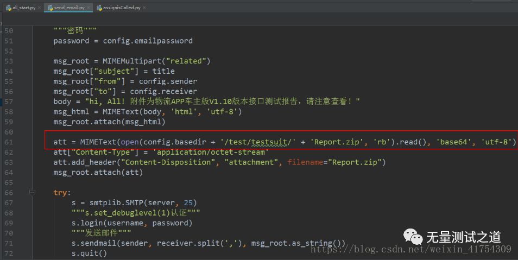
Task: Click port number 25 on line 67
Action: (x=188, y=203)
